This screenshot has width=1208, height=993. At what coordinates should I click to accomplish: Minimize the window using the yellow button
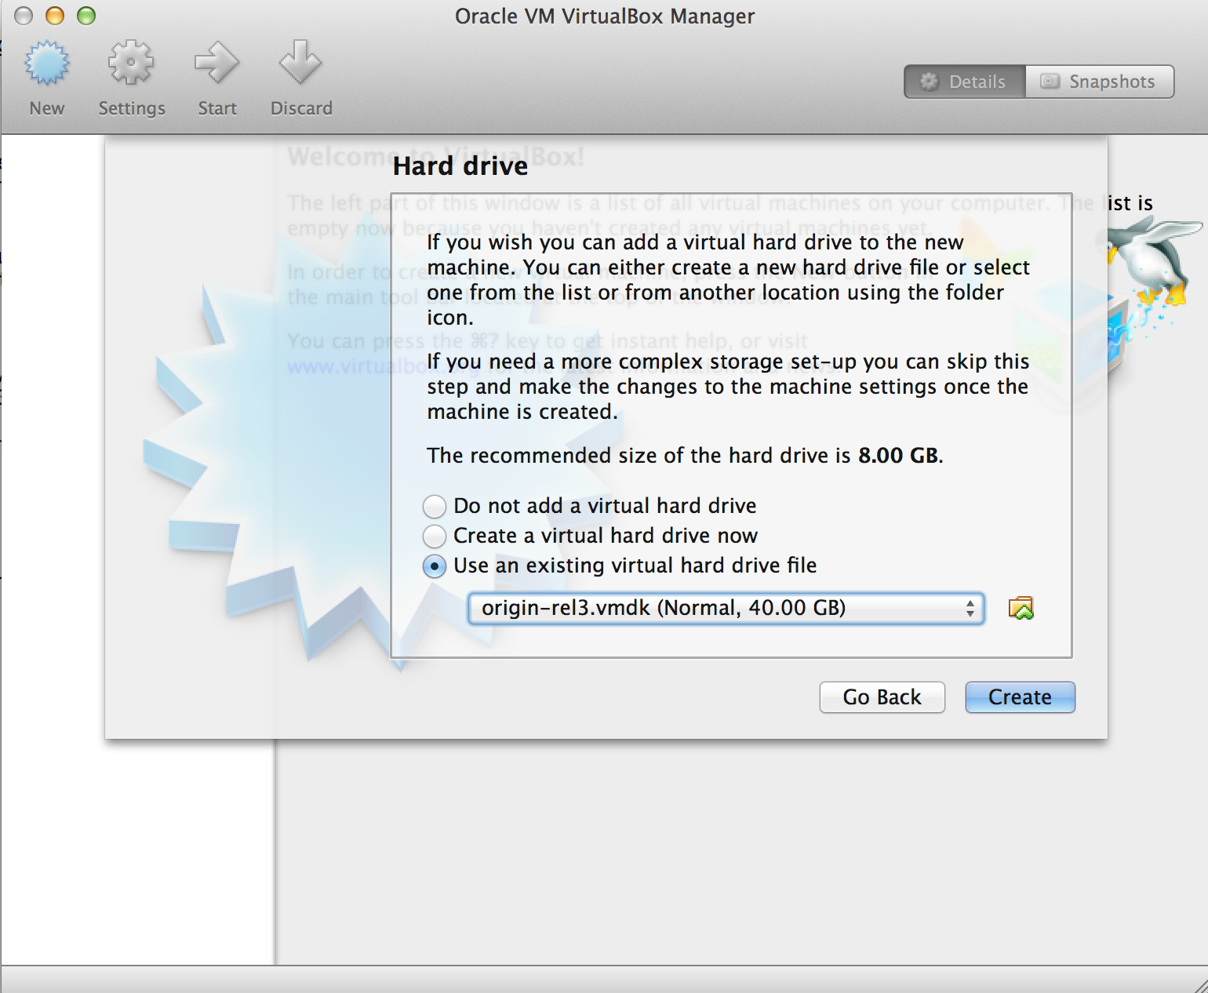click(55, 16)
